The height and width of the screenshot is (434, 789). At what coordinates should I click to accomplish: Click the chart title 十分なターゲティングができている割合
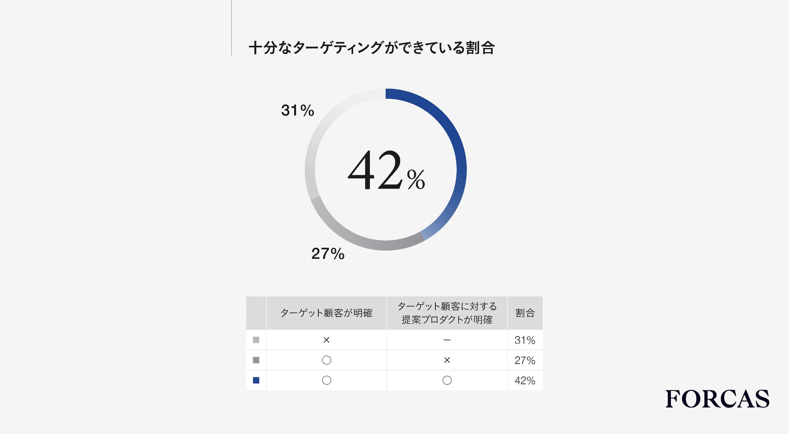click(371, 48)
